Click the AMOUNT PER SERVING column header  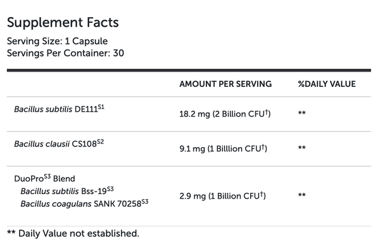click(x=225, y=84)
